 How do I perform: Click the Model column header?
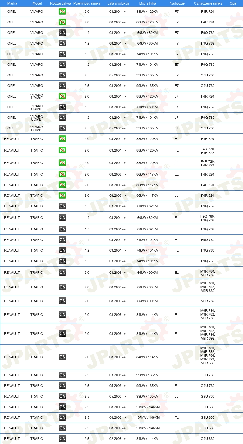[x=37, y=3]
